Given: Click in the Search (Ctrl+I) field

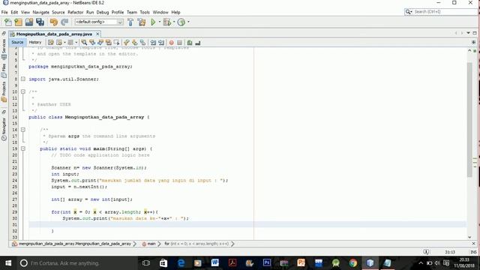Looking at the screenshot, I should tap(445, 12).
